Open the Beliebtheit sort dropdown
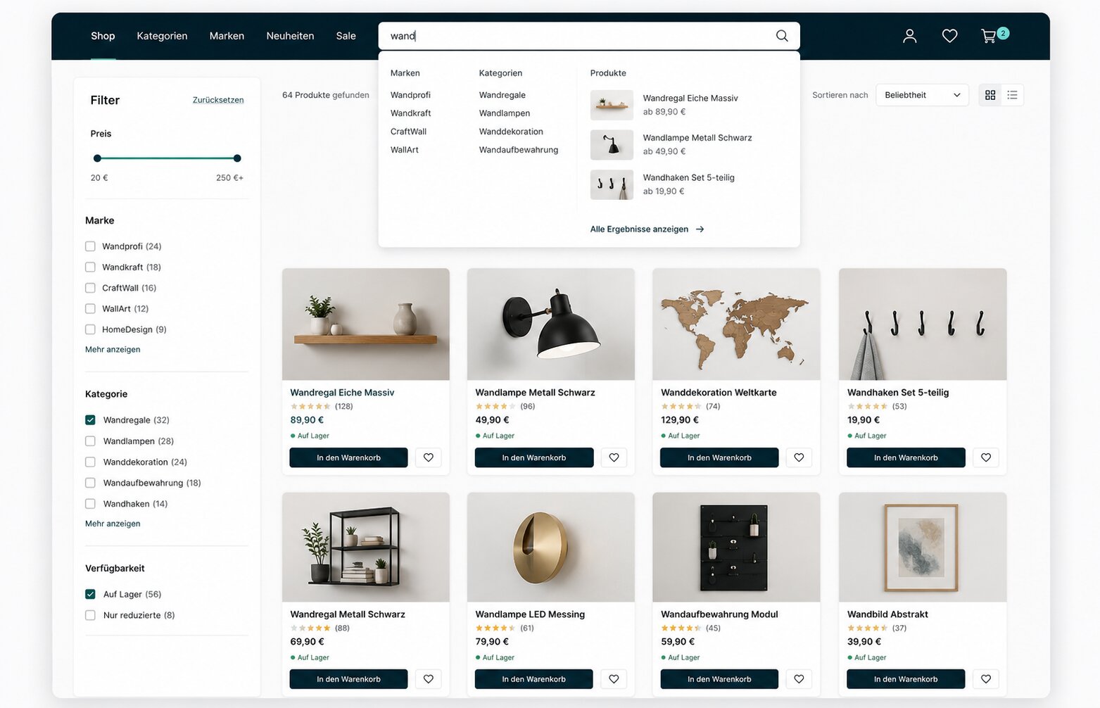Screen dimensions: 1100x708 [922, 95]
